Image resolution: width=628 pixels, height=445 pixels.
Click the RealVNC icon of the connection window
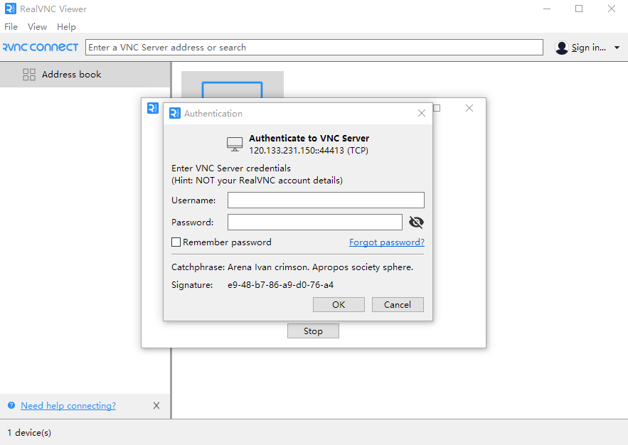tap(153, 108)
